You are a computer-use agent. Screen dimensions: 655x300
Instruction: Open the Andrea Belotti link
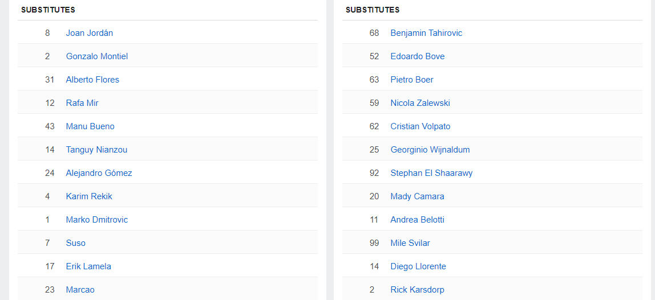click(x=417, y=220)
